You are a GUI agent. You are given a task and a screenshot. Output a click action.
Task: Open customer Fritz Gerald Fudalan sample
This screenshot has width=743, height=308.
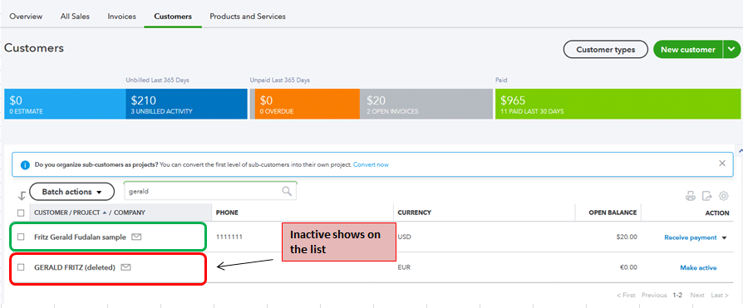point(80,237)
